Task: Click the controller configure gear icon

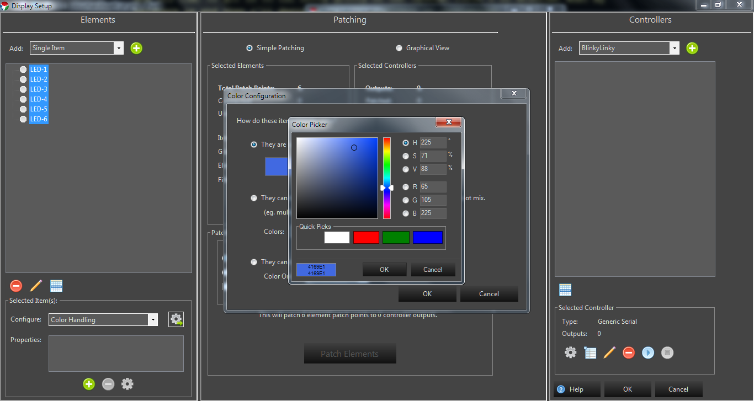Action: (x=570, y=352)
